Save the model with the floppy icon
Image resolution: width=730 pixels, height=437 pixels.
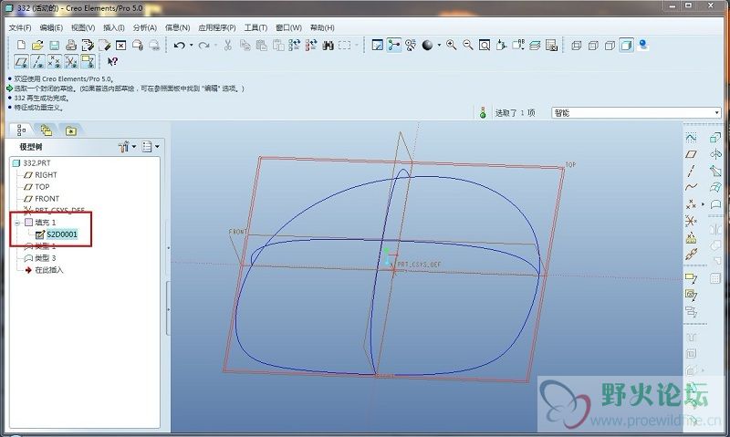55,45
